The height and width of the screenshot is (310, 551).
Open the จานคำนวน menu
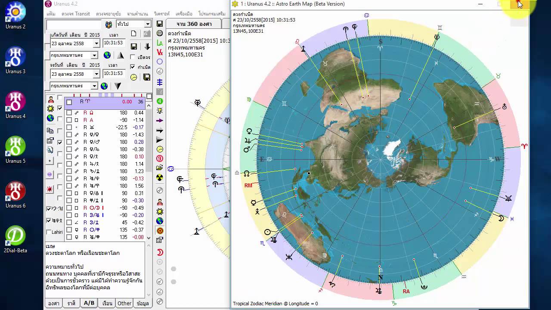coord(137,14)
